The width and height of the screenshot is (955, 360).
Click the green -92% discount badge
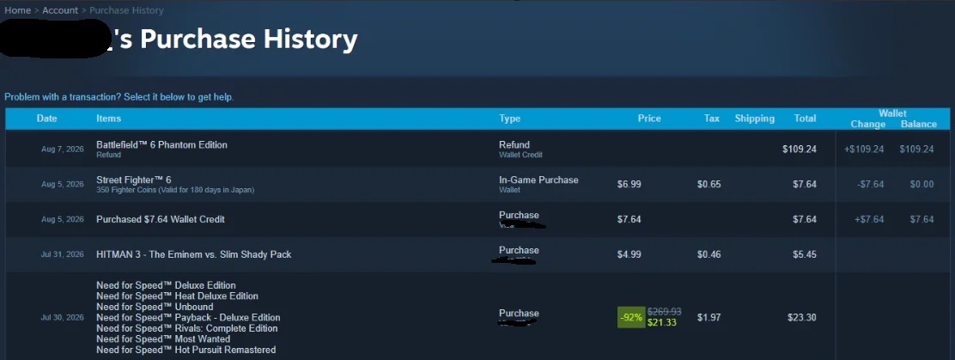pos(631,317)
